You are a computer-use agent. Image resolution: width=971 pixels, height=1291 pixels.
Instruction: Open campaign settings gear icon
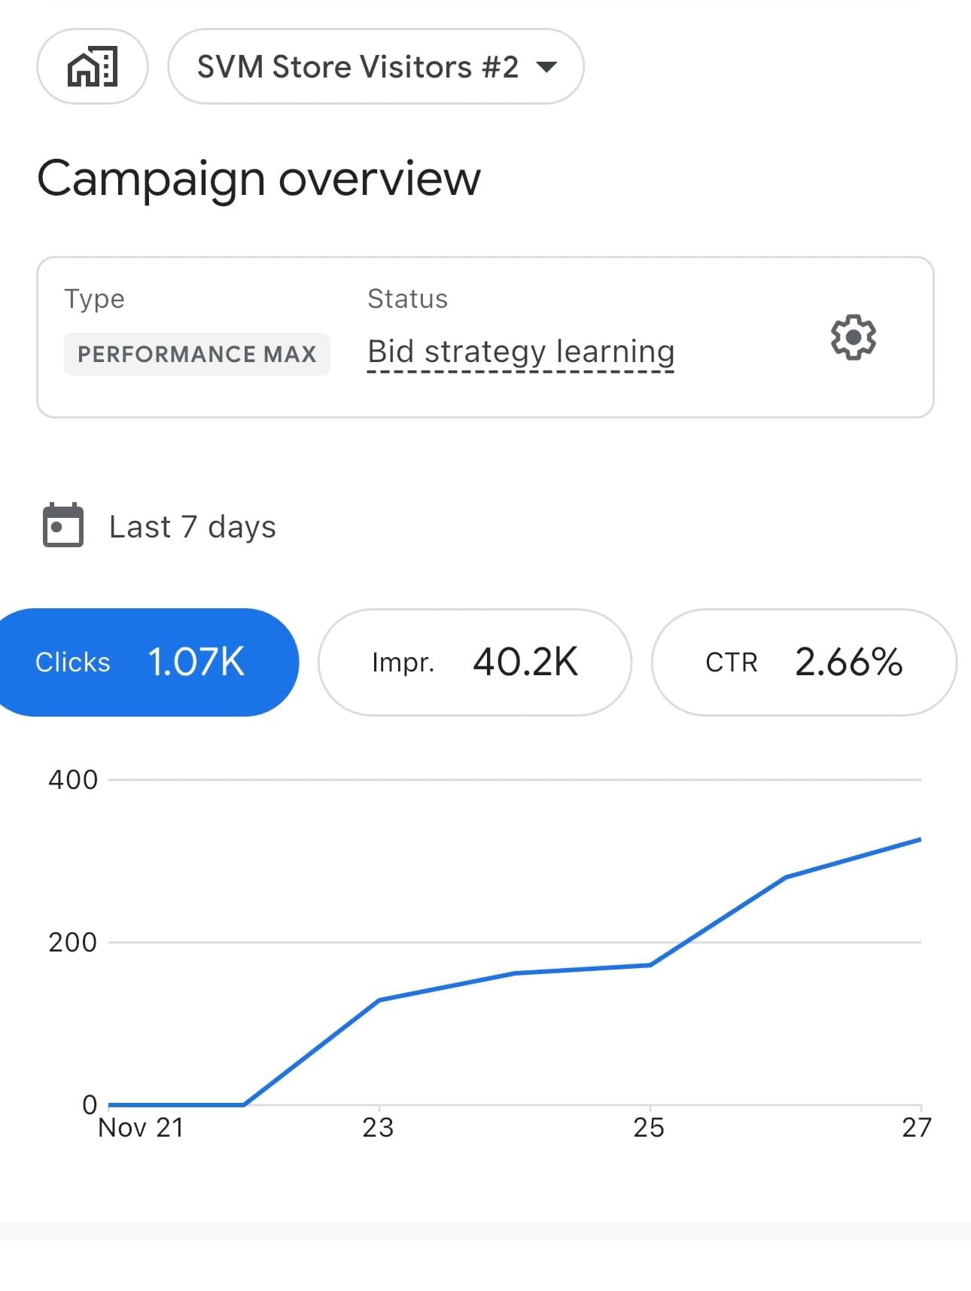click(x=853, y=337)
